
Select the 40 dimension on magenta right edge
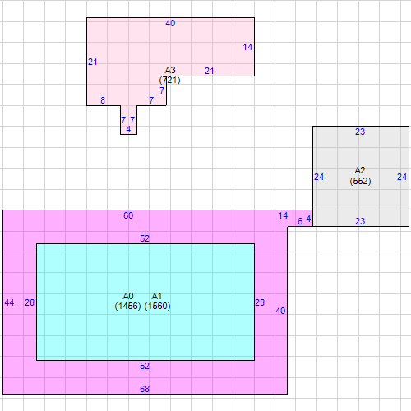280,311
